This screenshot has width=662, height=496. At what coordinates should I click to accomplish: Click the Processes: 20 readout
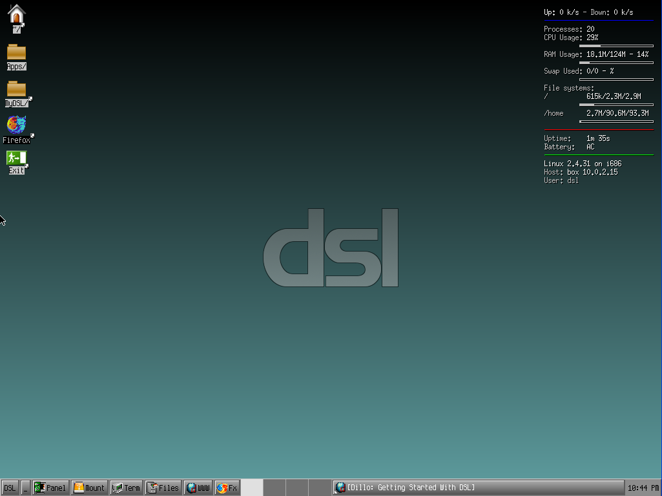coord(569,29)
